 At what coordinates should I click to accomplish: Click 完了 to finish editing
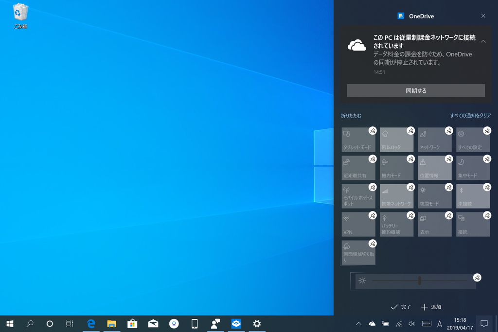coord(401,307)
